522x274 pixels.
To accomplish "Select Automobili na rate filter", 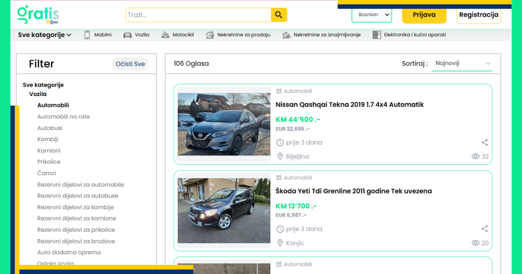I will [64, 117].
